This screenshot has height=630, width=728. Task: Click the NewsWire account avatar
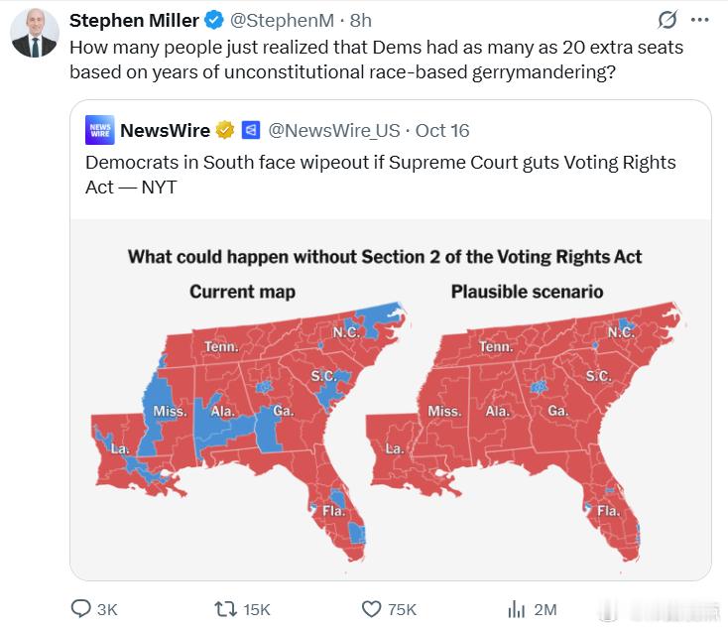coord(101,130)
